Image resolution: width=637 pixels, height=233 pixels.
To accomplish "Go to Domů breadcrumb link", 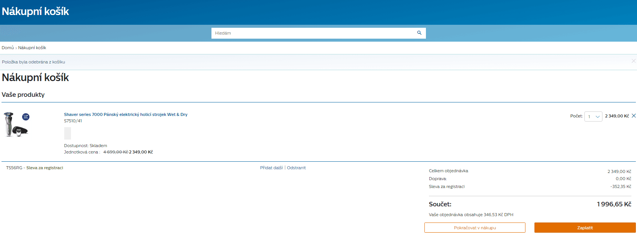I will point(8,48).
